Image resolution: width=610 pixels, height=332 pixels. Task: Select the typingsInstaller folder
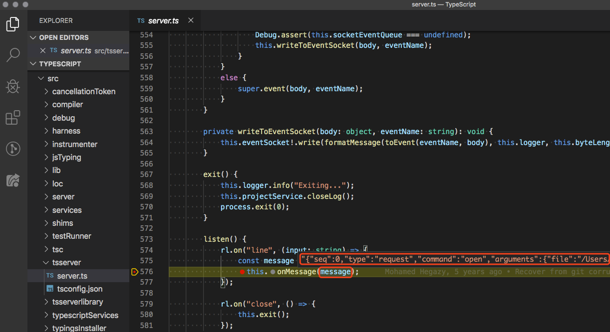pos(82,328)
